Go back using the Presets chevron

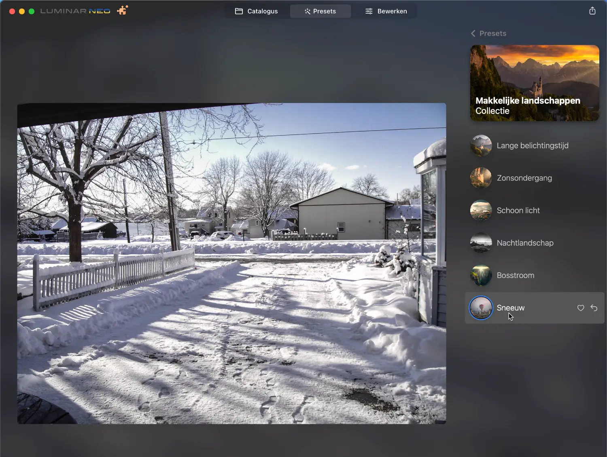point(473,34)
